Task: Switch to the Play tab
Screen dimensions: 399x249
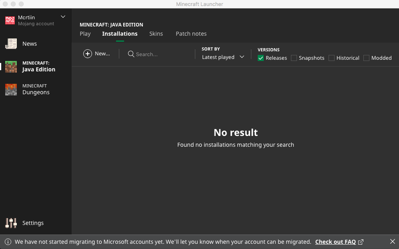Action: pyautogui.click(x=85, y=34)
